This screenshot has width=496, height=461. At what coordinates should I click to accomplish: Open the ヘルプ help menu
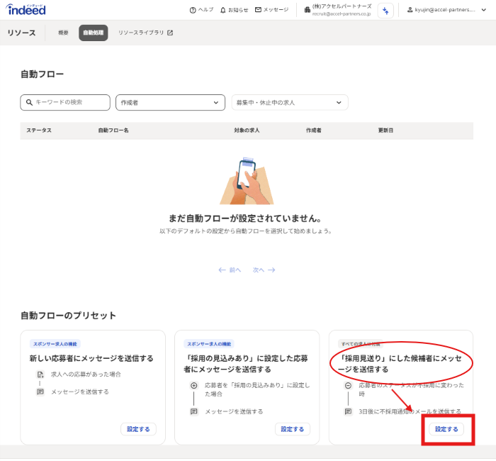click(201, 10)
